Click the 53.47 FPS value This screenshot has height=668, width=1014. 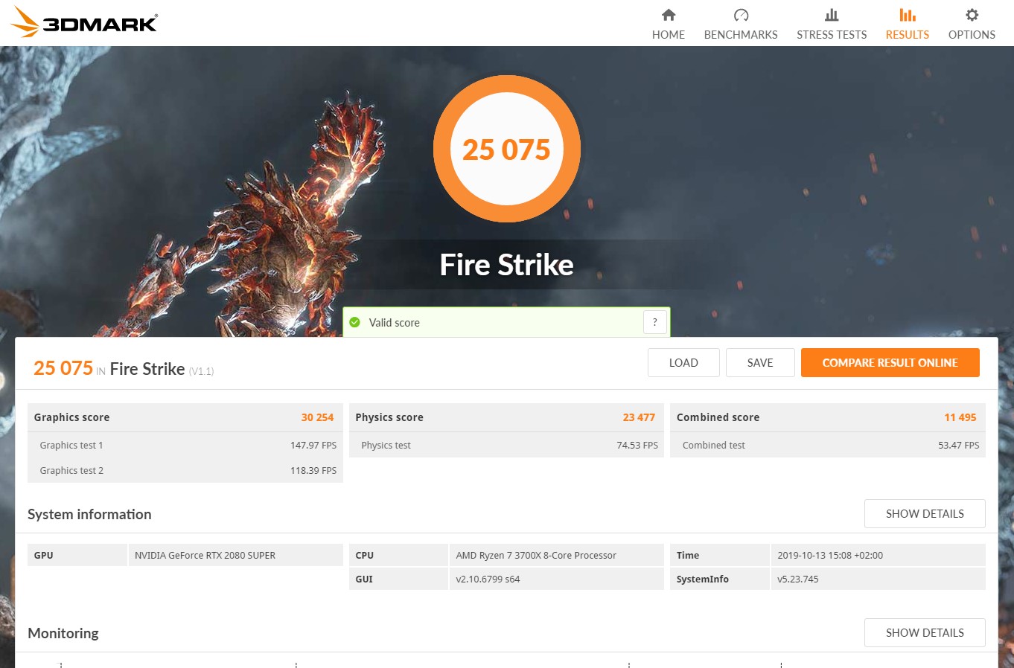959,446
